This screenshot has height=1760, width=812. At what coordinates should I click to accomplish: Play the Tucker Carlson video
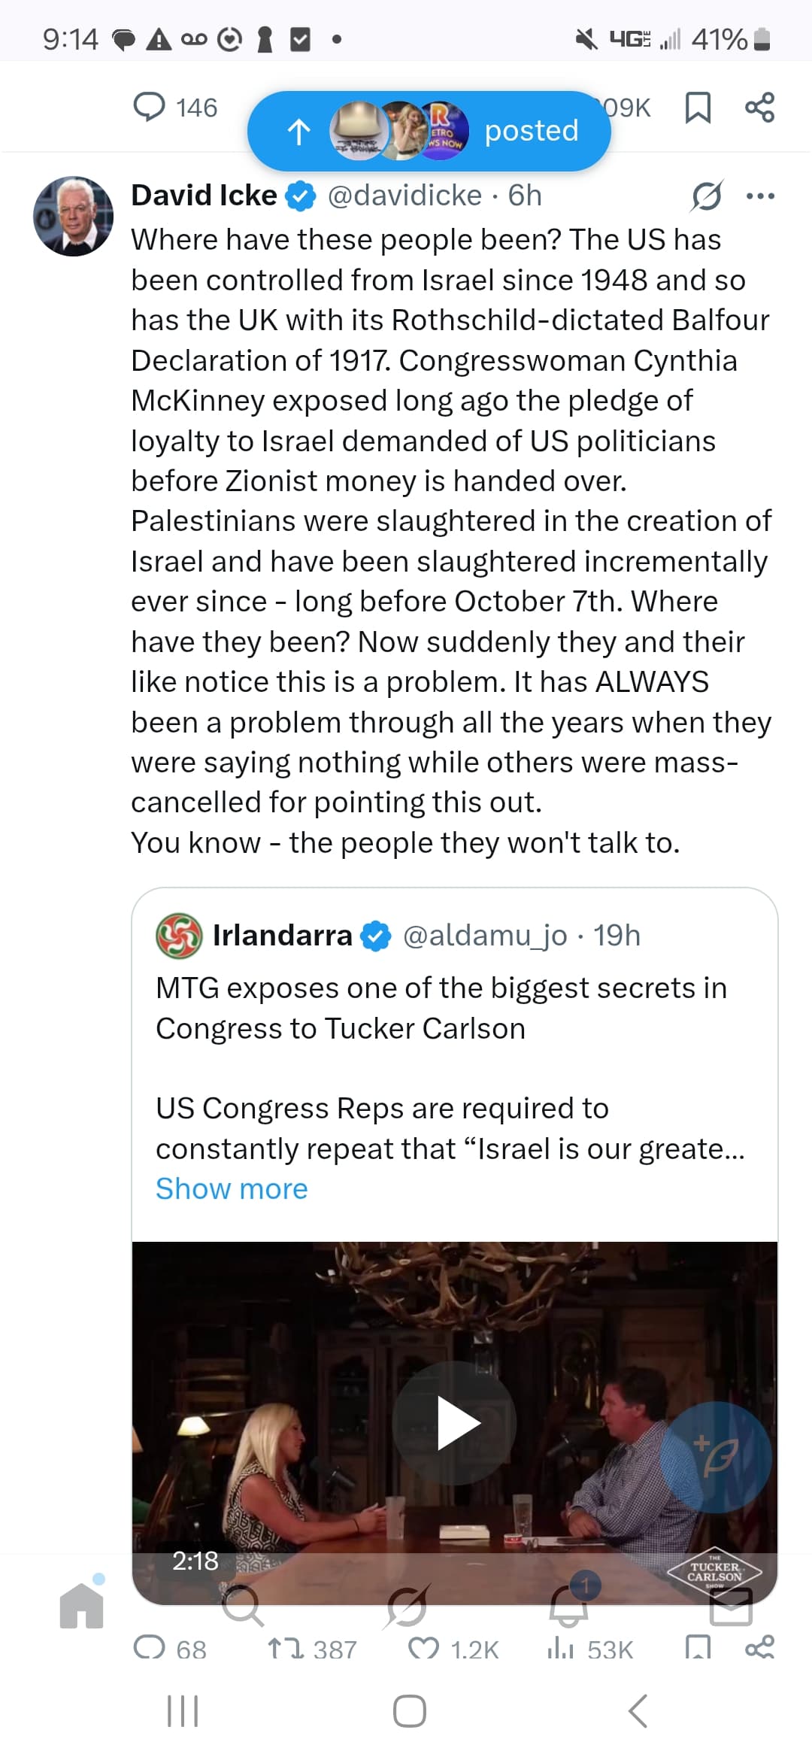click(455, 1423)
